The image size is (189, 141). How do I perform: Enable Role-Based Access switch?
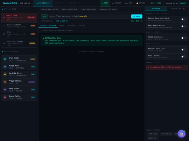183,26
